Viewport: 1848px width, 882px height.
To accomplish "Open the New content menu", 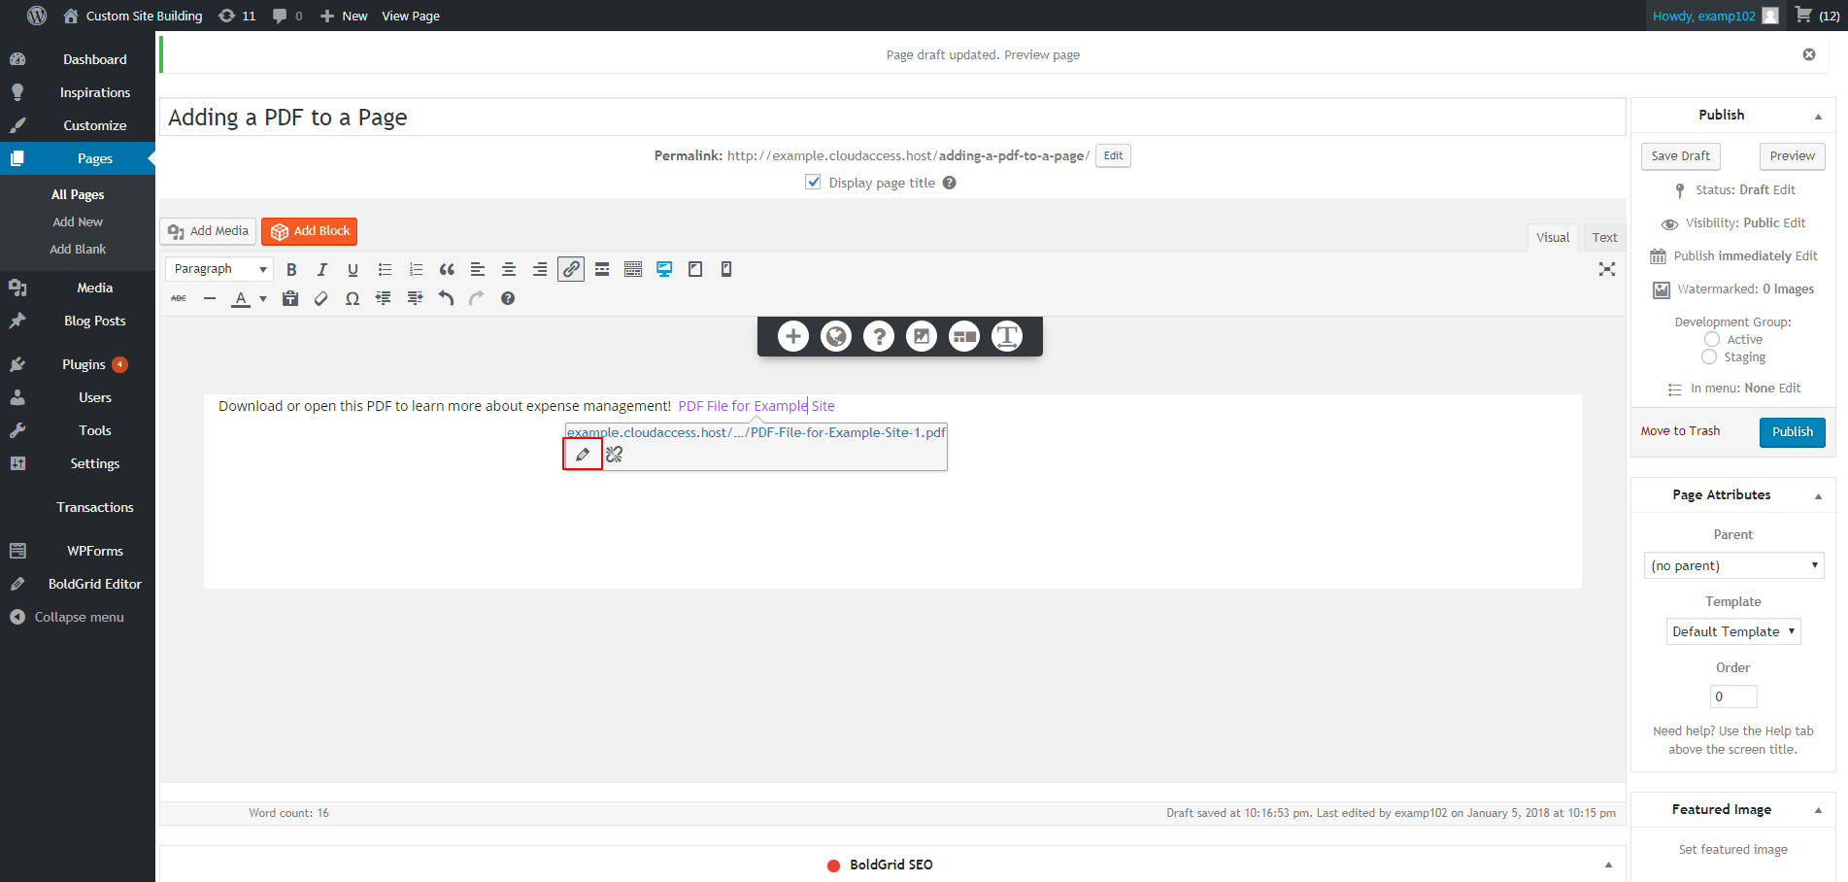I will pos(344,16).
